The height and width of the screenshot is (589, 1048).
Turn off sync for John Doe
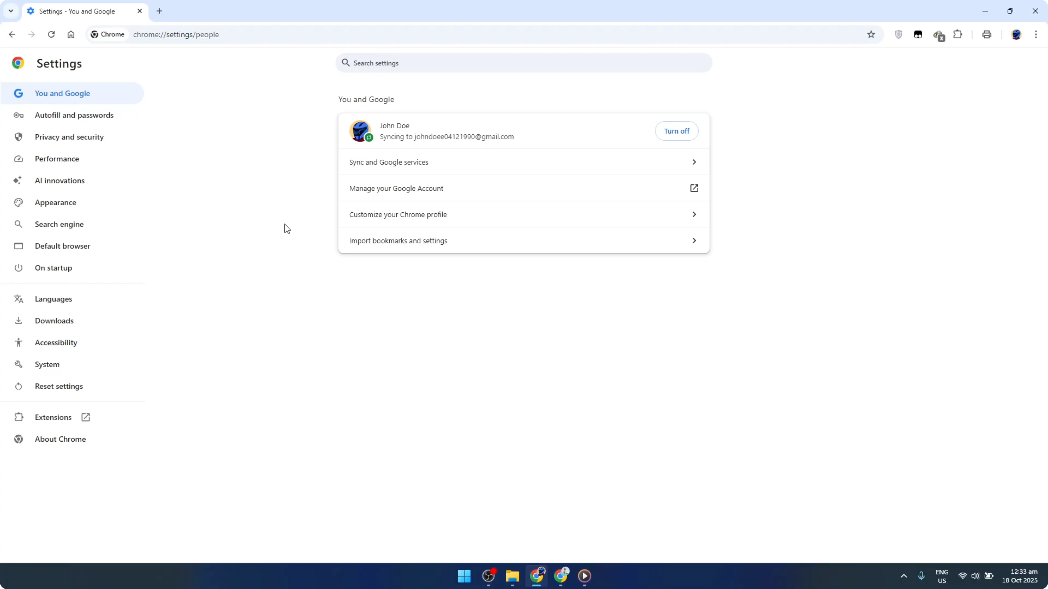[677, 131]
